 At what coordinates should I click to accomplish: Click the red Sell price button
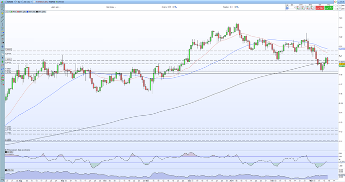coord(320,8)
